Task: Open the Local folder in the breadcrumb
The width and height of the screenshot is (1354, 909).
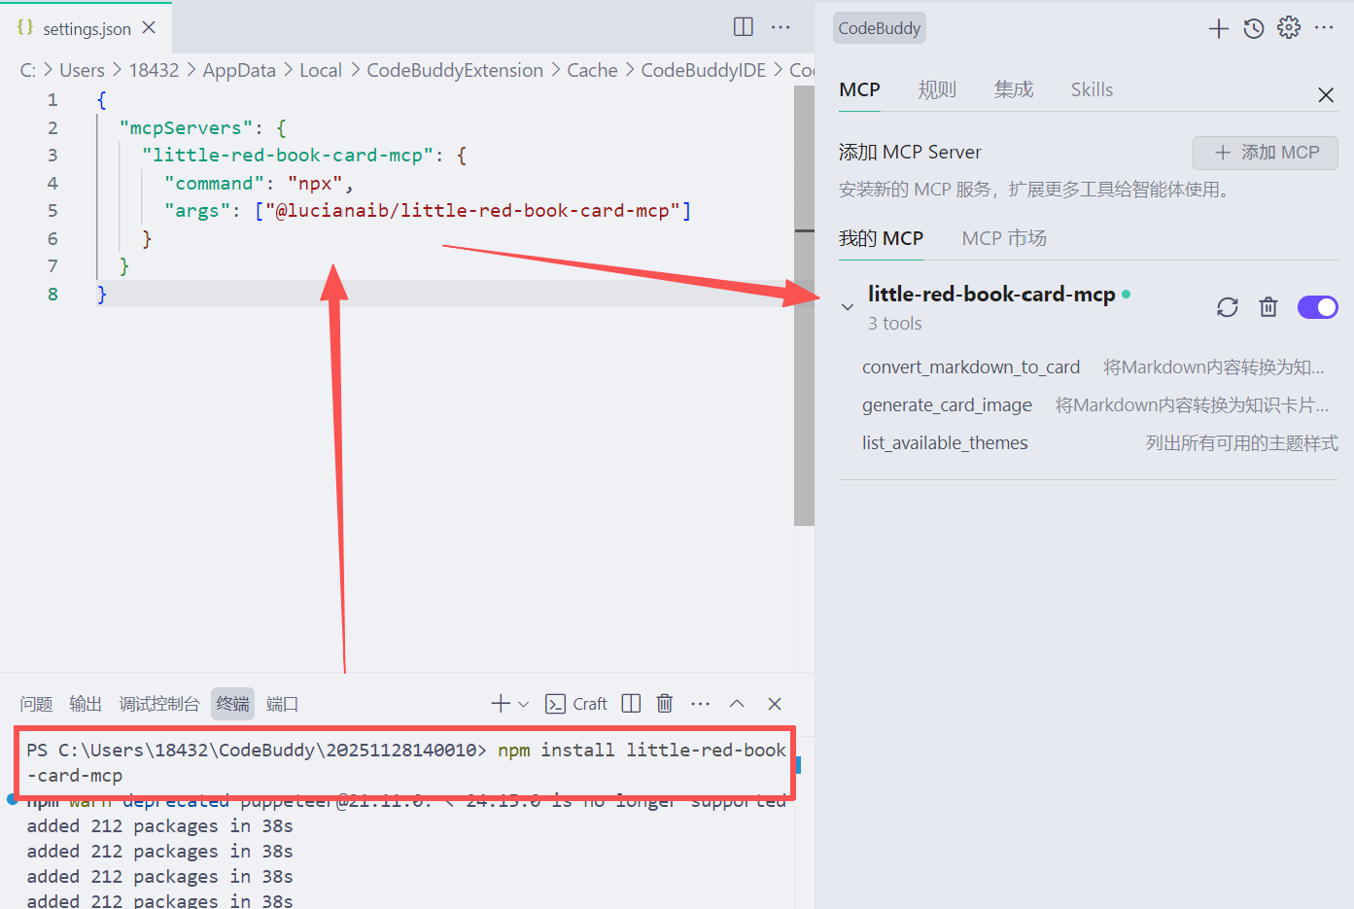Action: pyautogui.click(x=321, y=69)
